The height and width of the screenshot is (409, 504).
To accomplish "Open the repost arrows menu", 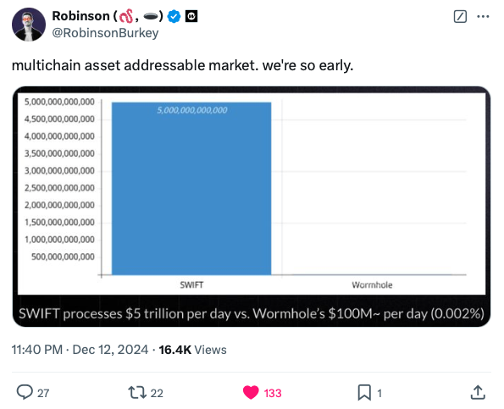I will coord(137,392).
